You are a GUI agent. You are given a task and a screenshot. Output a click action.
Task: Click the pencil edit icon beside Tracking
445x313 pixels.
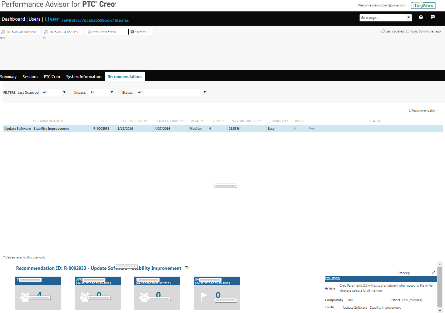pyautogui.click(x=434, y=272)
